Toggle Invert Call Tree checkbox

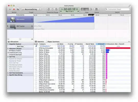(8, 63)
